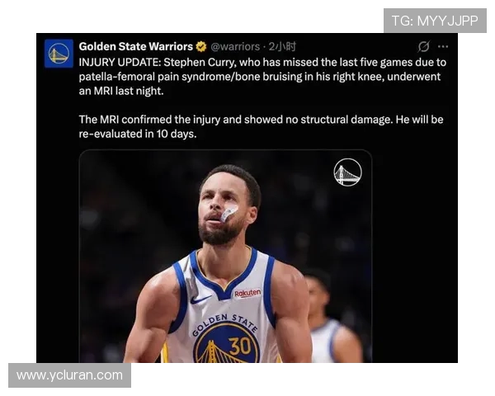Open the three-dot more options menu
This screenshot has height=396, width=495.
coord(443,47)
